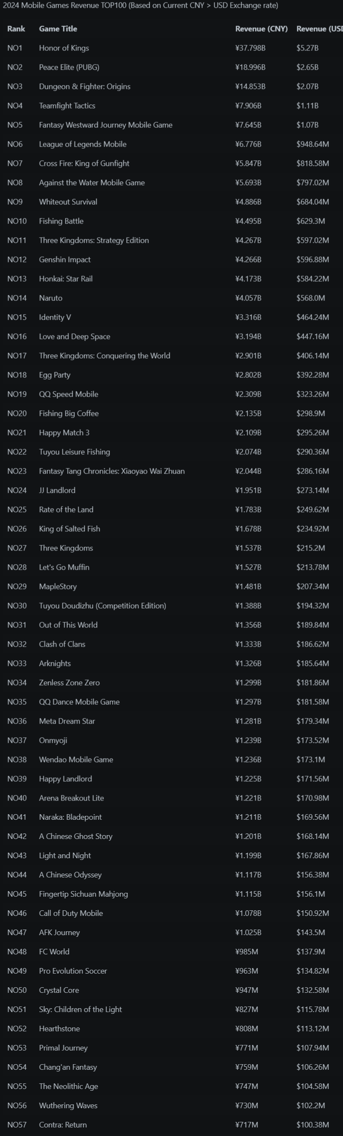Click the Game Title column header
Viewport: 343px width, 1136px height.
[x=58, y=29]
